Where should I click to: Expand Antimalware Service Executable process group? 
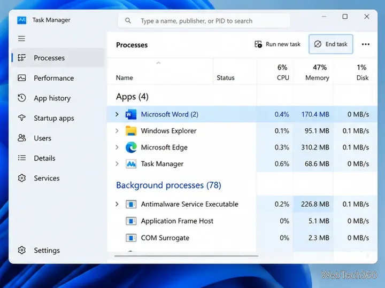point(117,204)
